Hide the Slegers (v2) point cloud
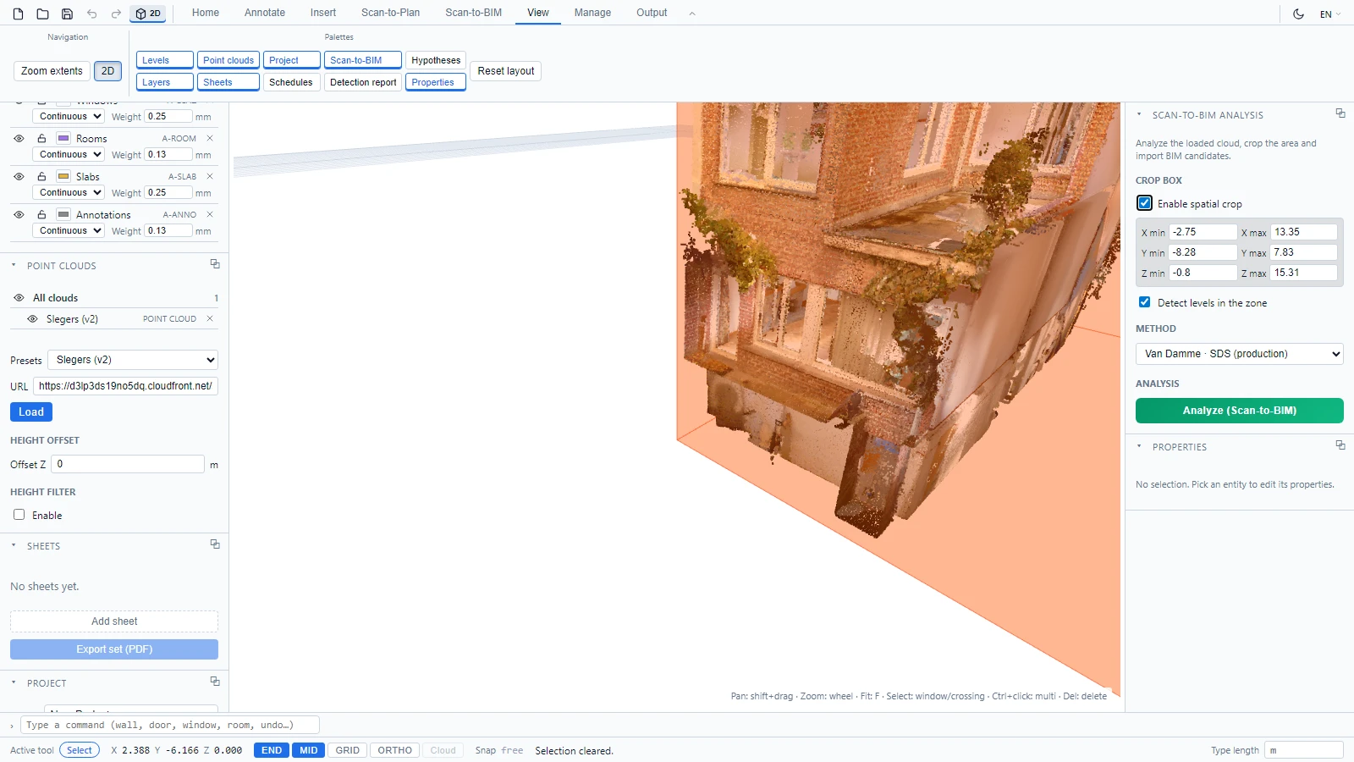 [x=32, y=319]
